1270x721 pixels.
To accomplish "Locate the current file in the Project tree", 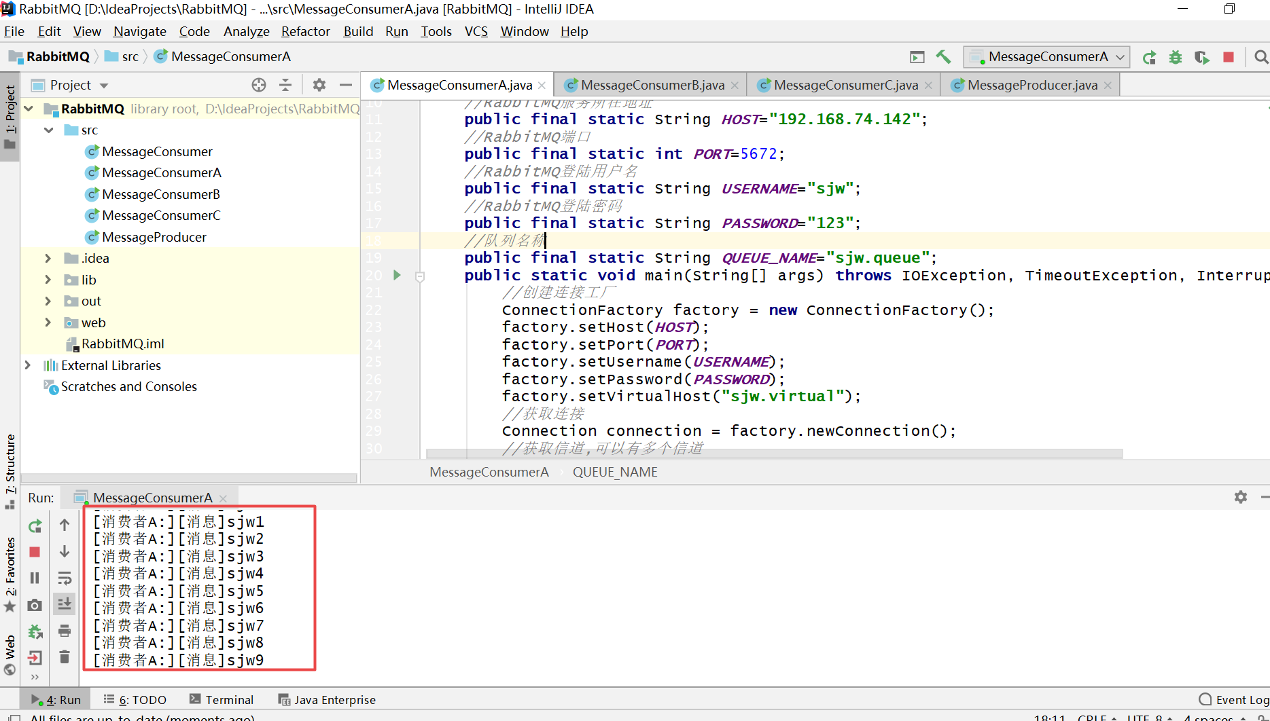I will pyautogui.click(x=259, y=85).
